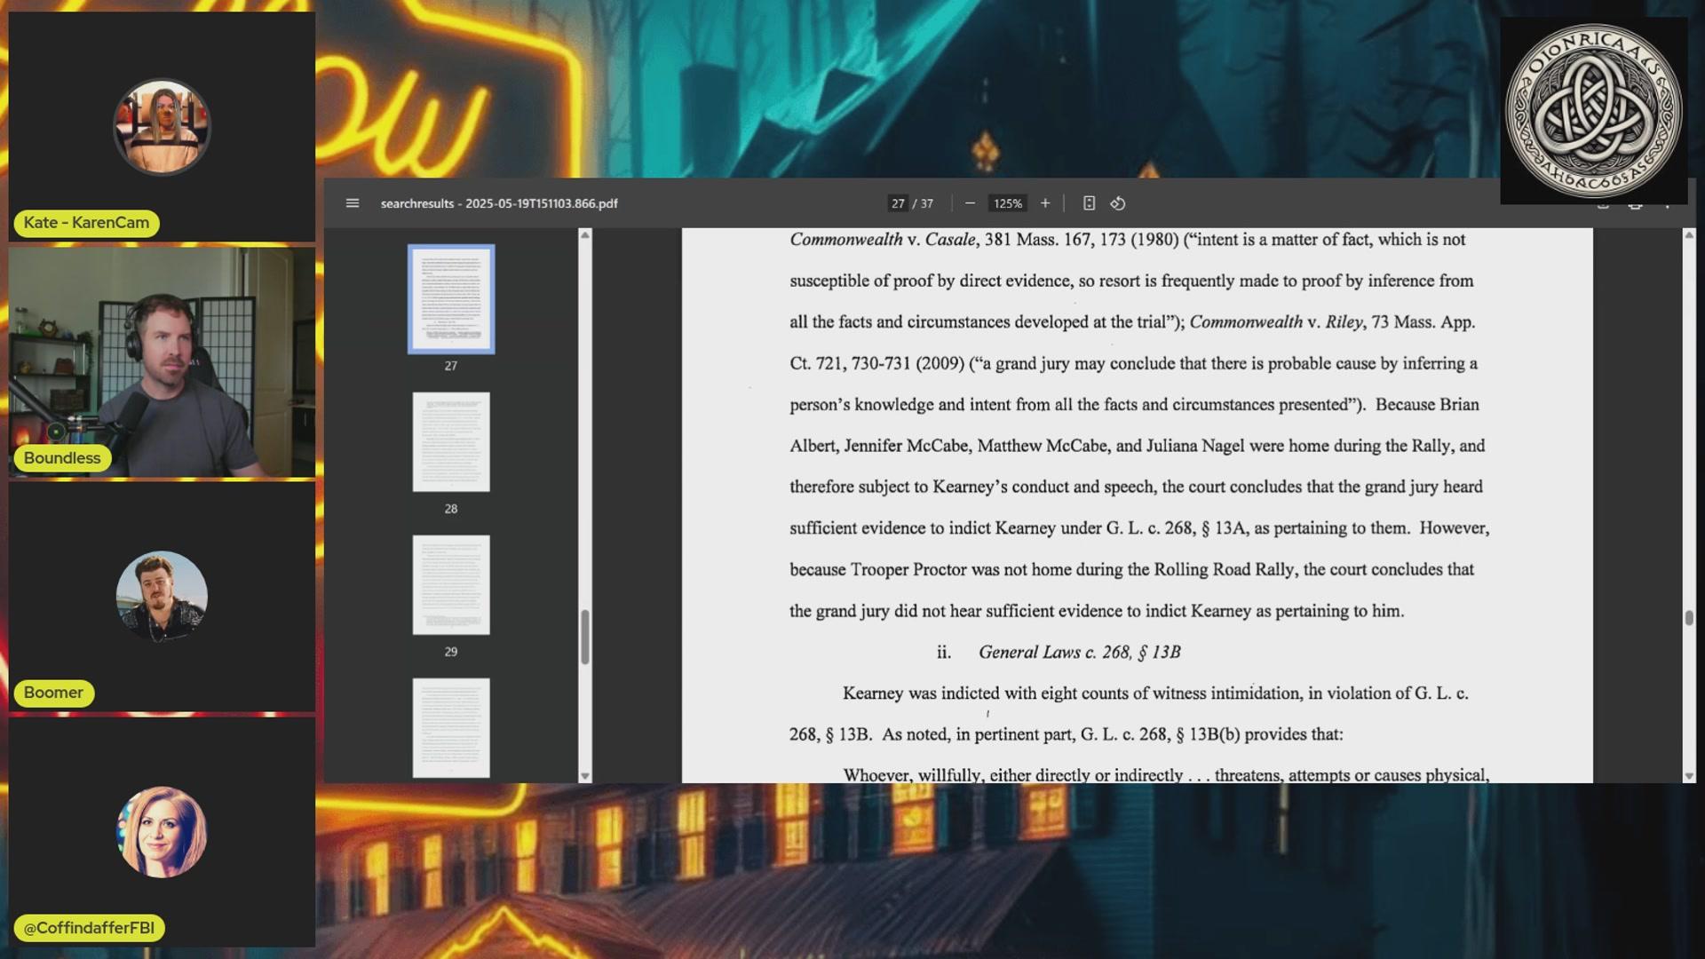The image size is (1705, 959).
Task: Click the @CoffindafferFBI name label
Action: [x=89, y=928]
